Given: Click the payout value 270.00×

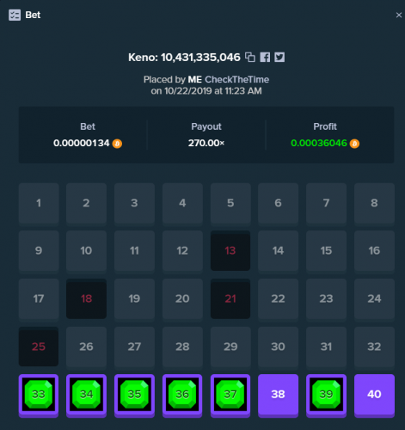Looking at the screenshot, I should click(x=206, y=143).
